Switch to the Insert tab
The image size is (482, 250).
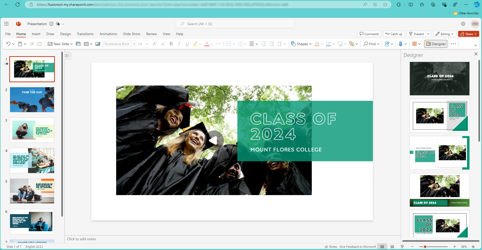pos(36,34)
